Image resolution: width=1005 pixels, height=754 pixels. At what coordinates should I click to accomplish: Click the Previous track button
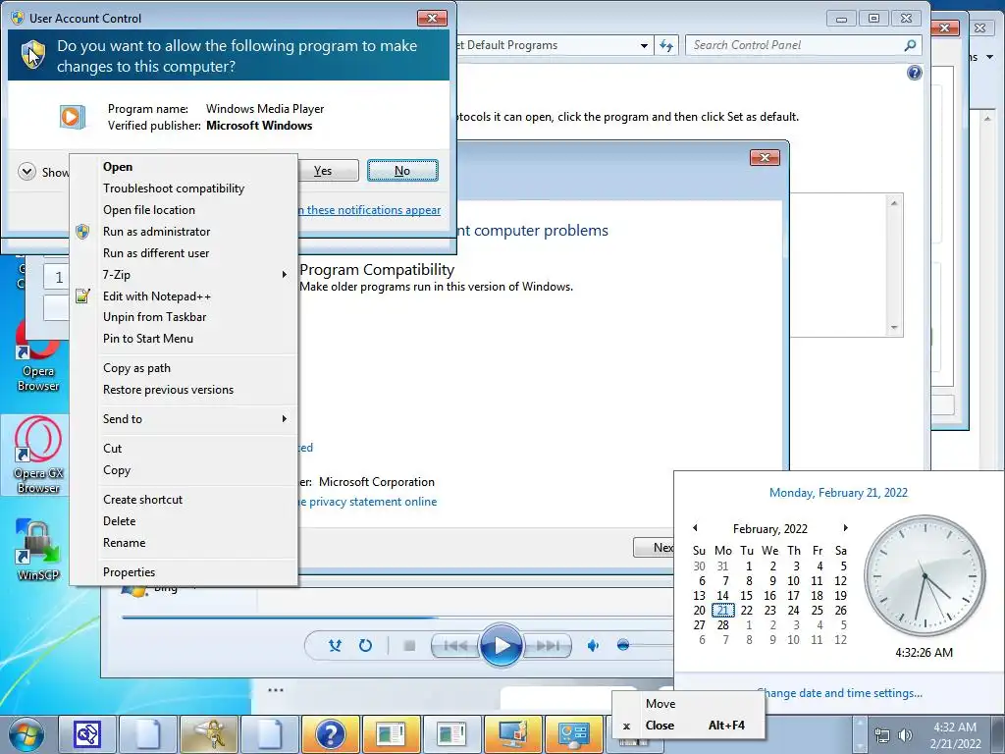(455, 646)
